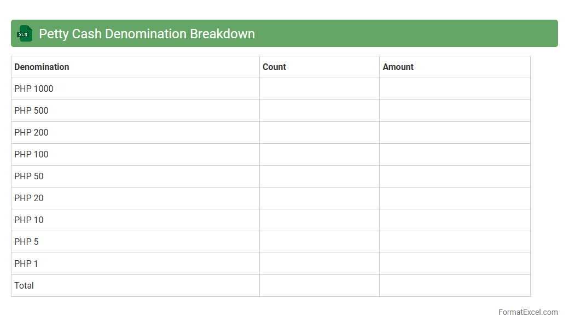The height and width of the screenshot is (328, 569).
Task: Open the FormatExcel.com link
Action: pyautogui.click(x=527, y=312)
